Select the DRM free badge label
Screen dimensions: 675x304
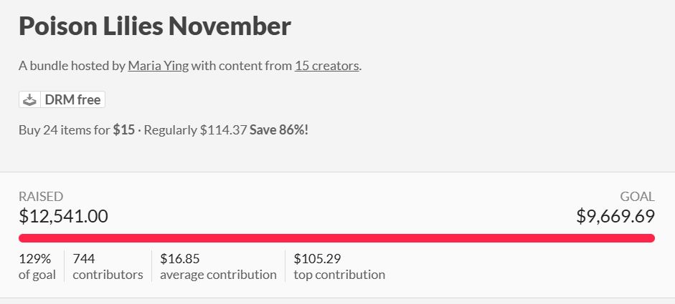(x=72, y=100)
